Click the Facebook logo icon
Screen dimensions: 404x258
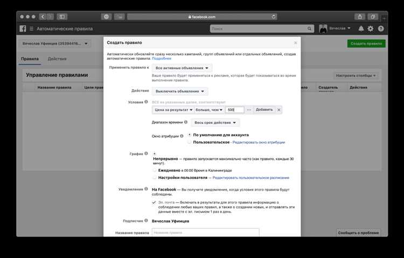pos(23,29)
